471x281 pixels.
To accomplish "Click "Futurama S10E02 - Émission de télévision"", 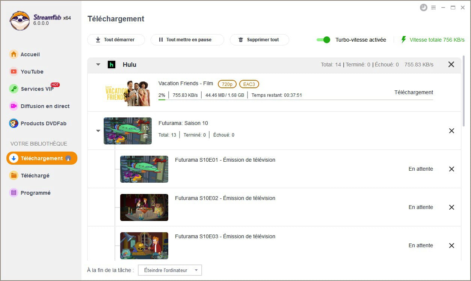I will click(x=225, y=198).
